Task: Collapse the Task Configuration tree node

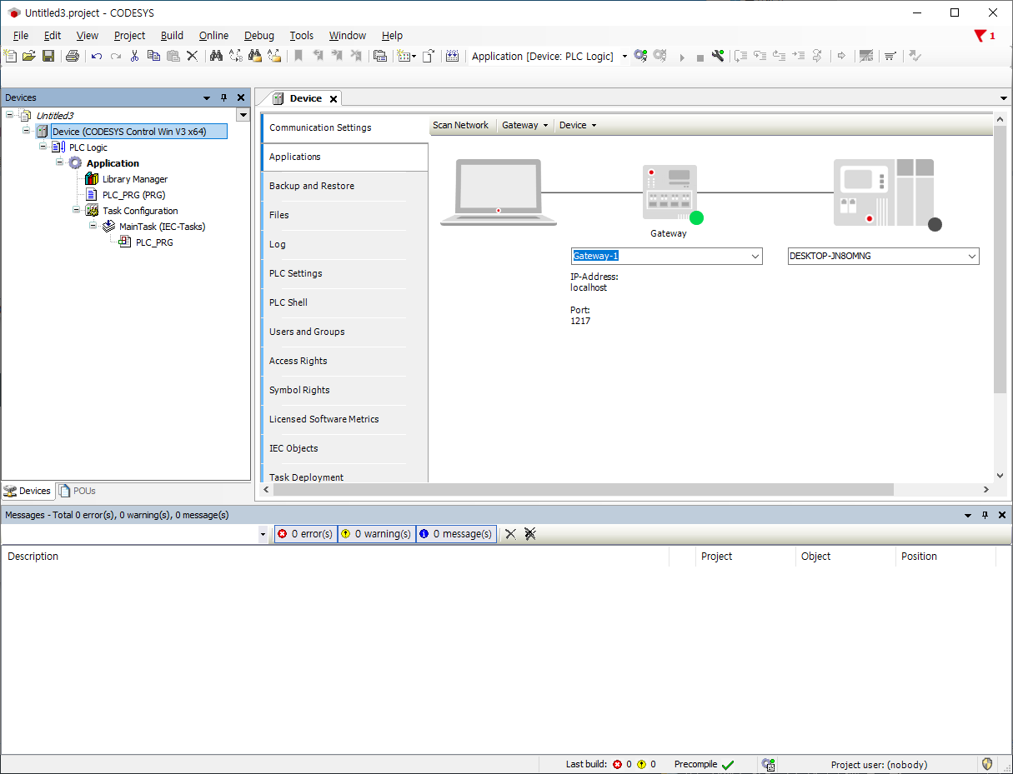Action: pyautogui.click(x=77, y=210)
